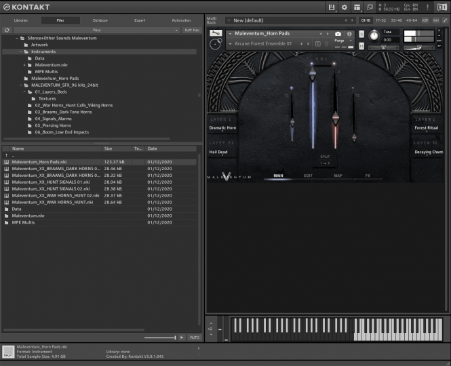Save the Arcane Forest Ensemble snapshot
Viewport: 451px width, 366px height.
pos(318,43)
